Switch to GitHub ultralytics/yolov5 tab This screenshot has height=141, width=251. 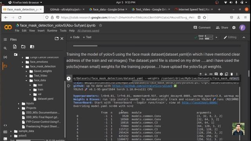click(x=65, y=9)
